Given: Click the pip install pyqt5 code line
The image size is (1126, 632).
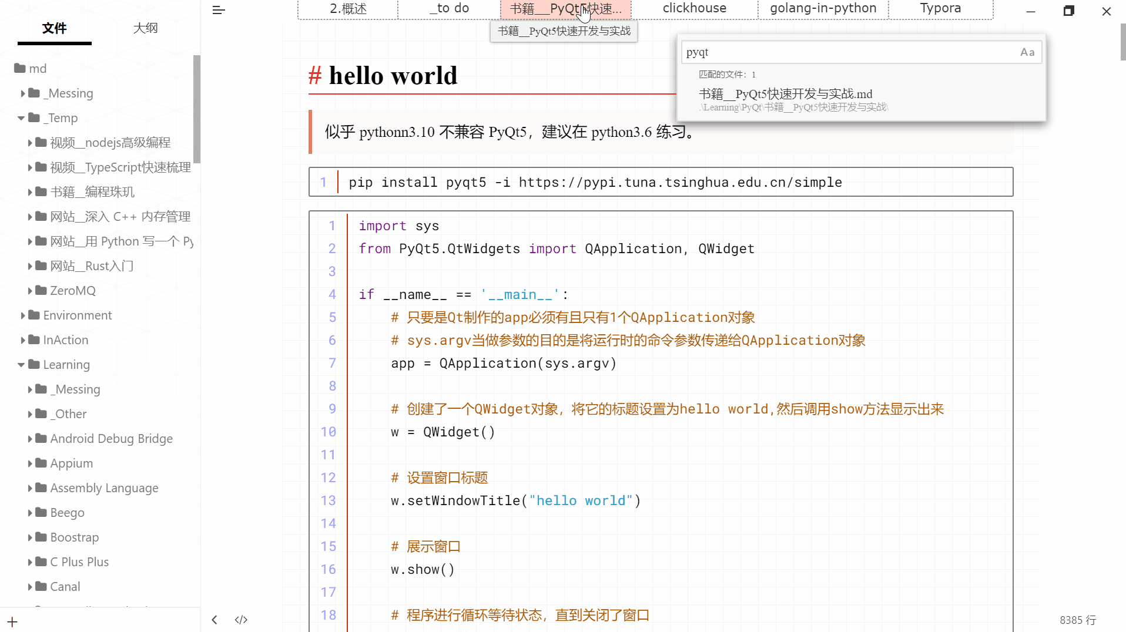Looking at the screenshot, I should pyautogui.click(x=595, y=183).
